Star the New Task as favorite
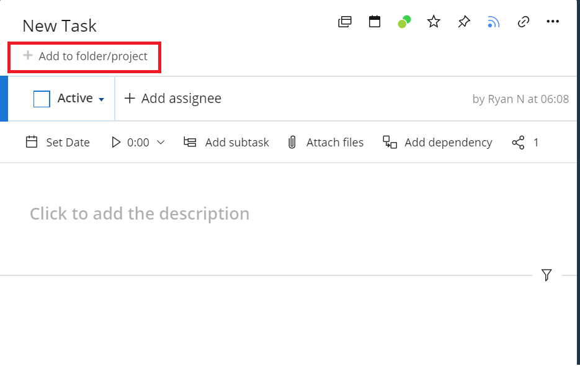 point(434,22)
